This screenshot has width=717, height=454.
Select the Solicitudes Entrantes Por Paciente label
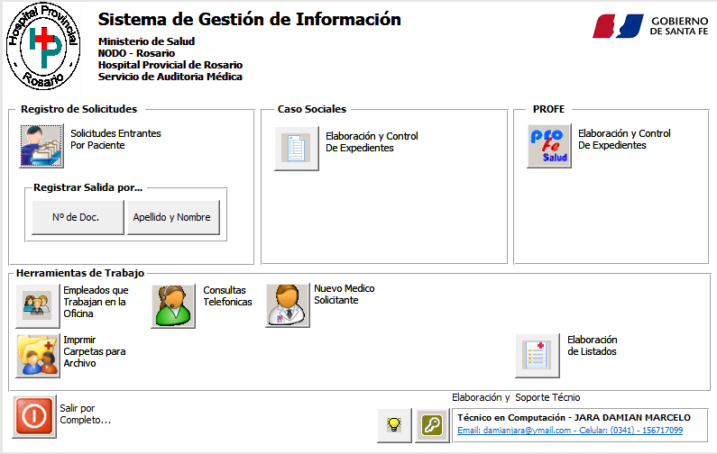[x=115, y=140]
